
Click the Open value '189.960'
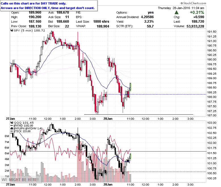pos(35,12)
